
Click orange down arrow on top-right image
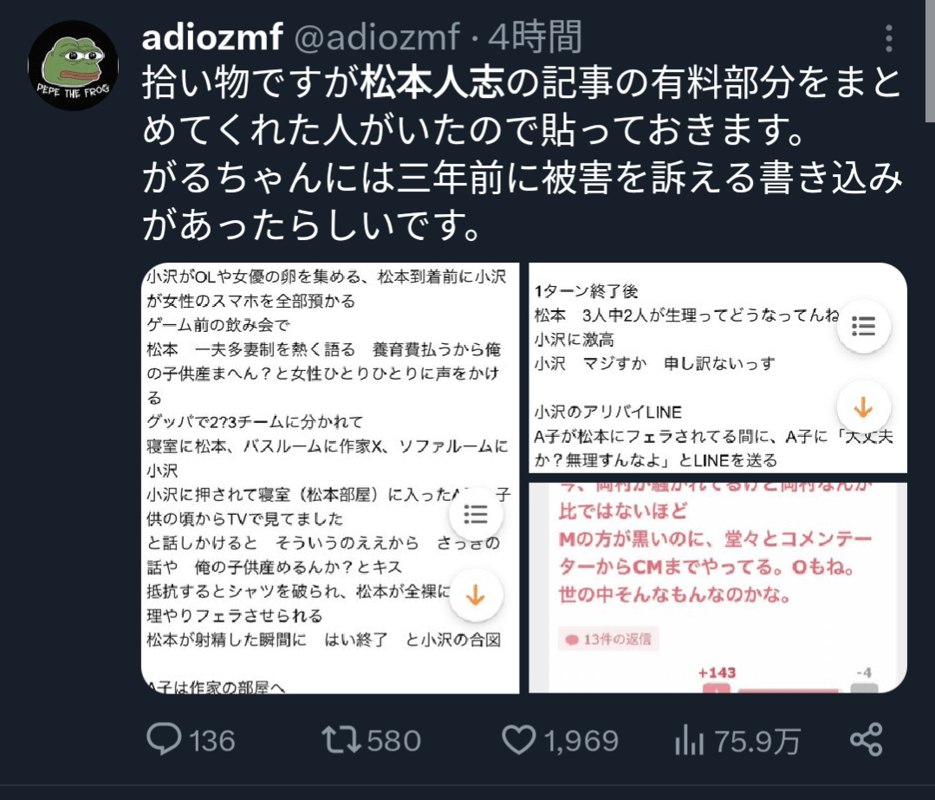pos(863,408)
